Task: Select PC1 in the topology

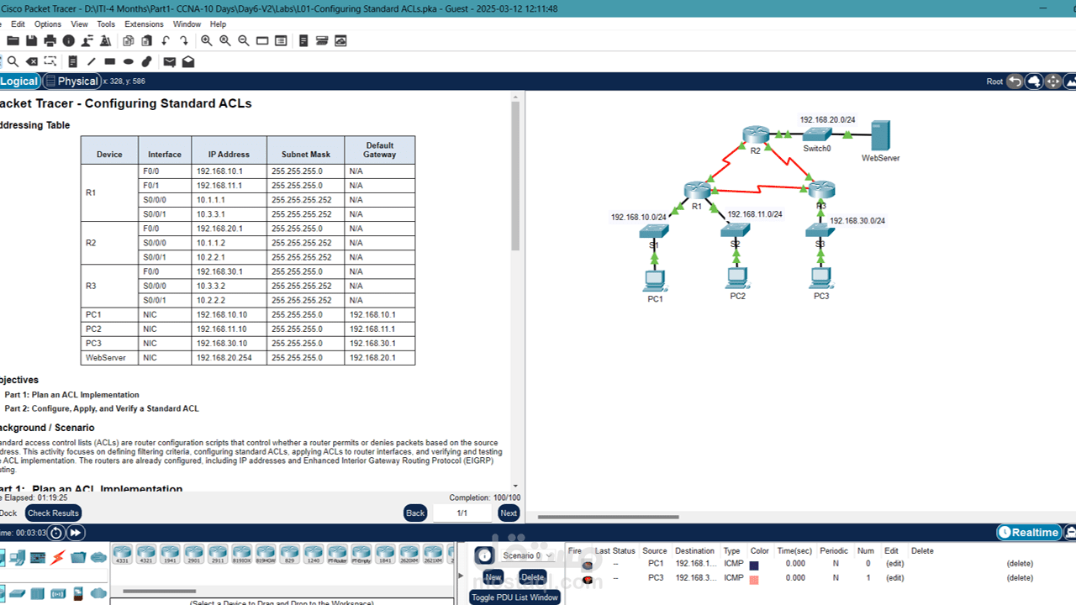Action: click(655, 280)
